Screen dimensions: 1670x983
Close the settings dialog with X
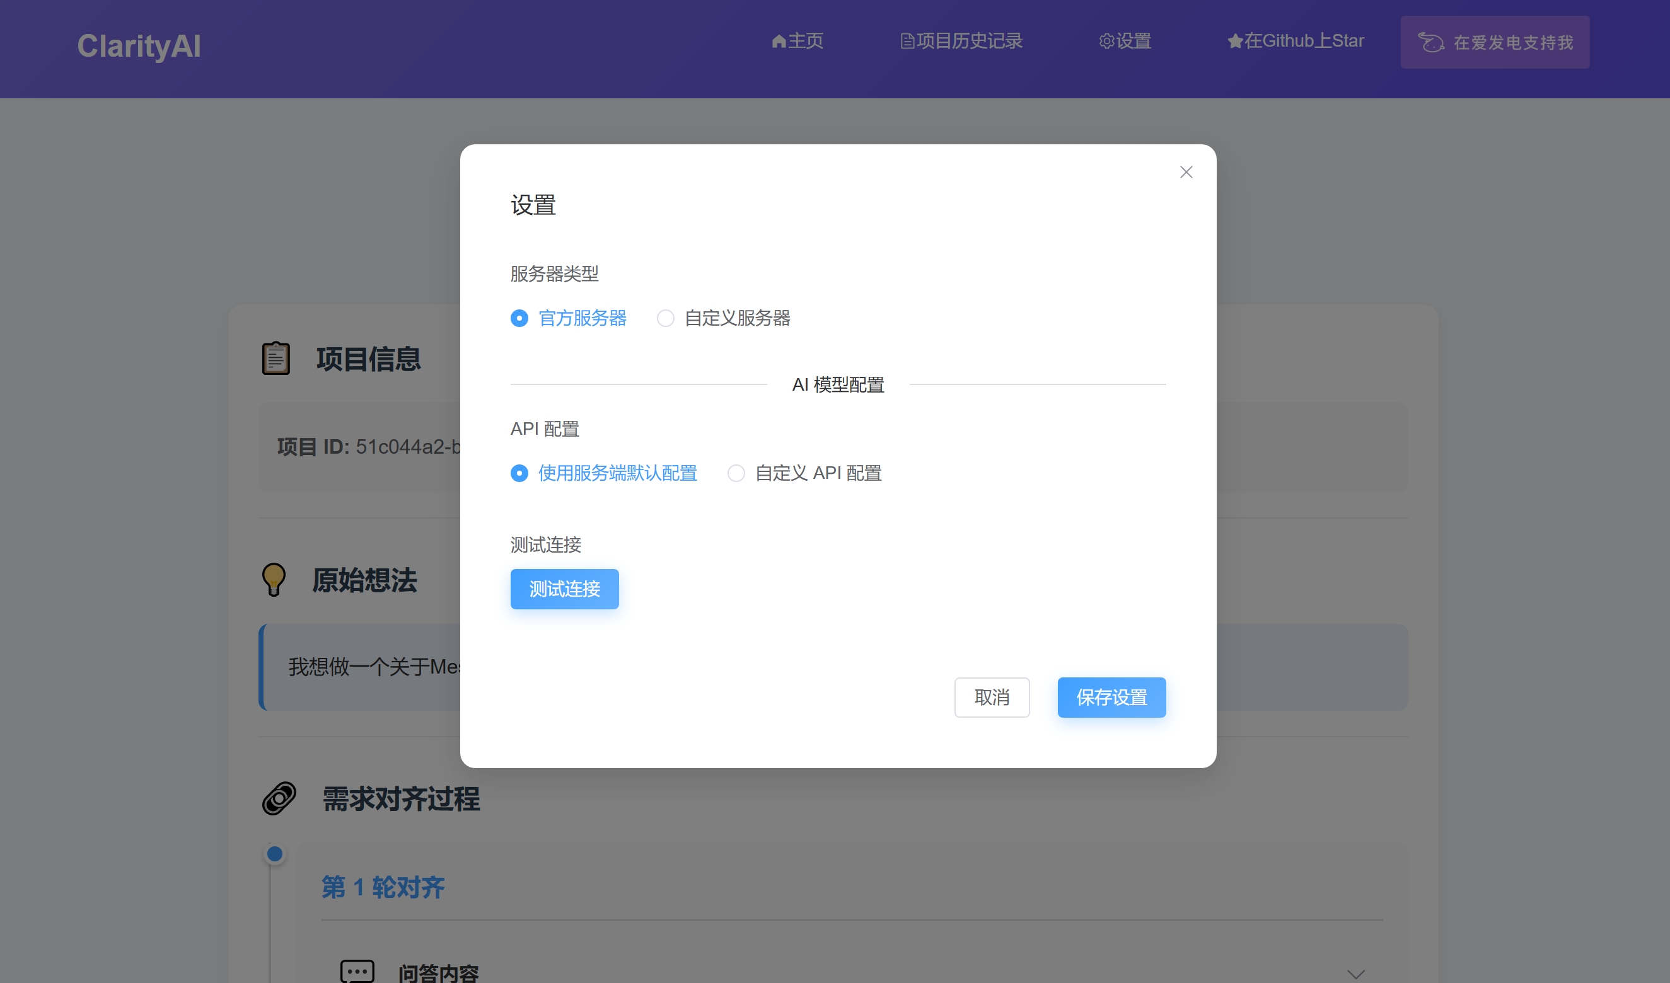(x=1186, y=172)
